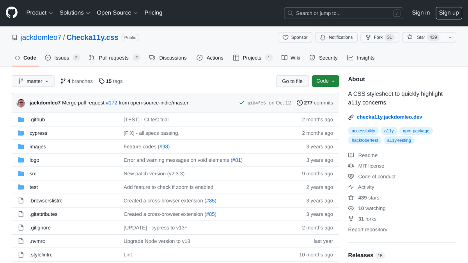Image resolution: width=468 pixels, height=263 pixels.
Task: Click the folder icon for .github
Action: 21,120
